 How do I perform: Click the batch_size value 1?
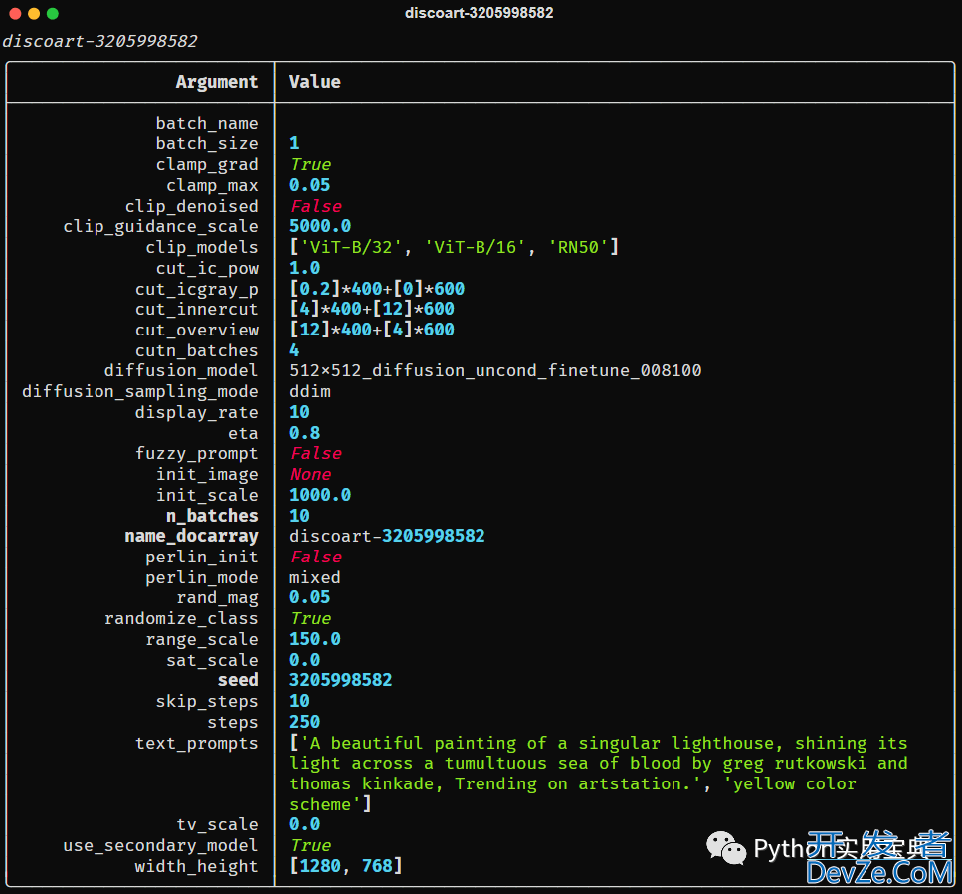coord(294,143)
